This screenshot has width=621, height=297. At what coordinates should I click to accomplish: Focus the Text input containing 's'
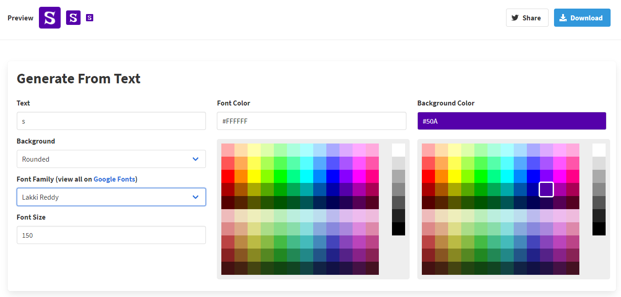tap(111, 121)
